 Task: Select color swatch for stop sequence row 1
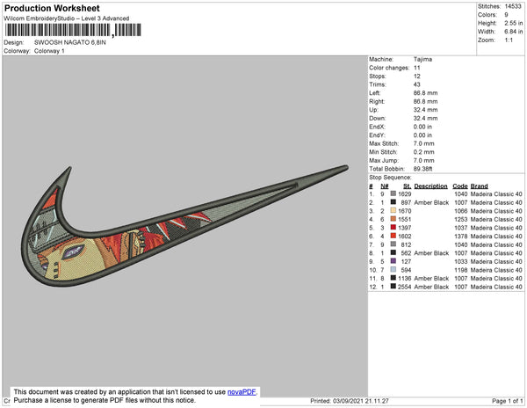[393, 193]
